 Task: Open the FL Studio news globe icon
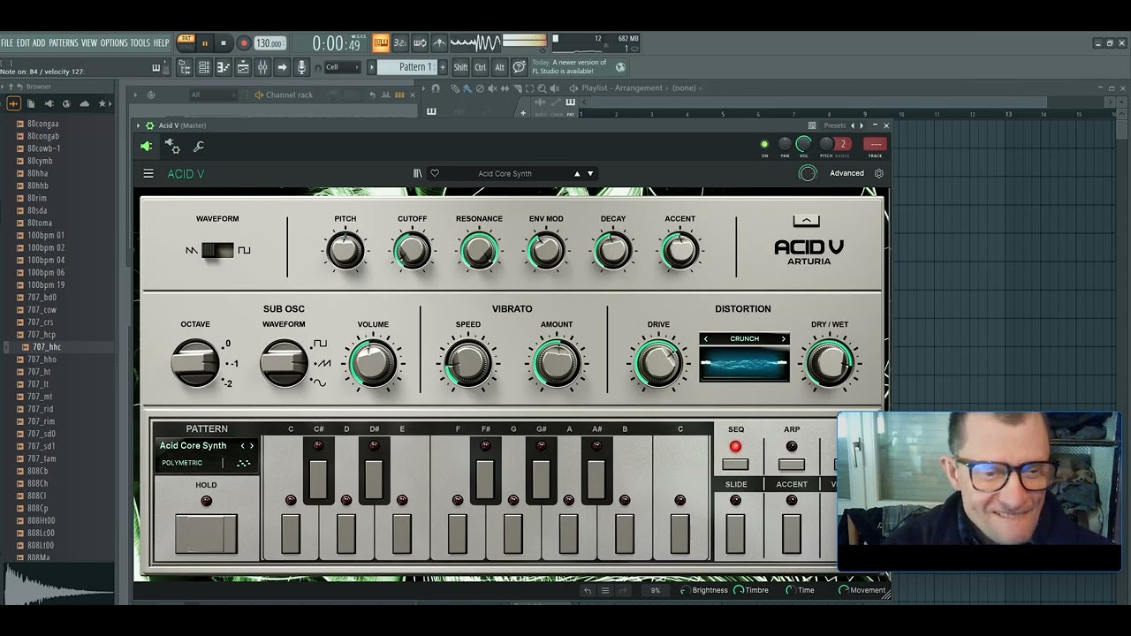coord(620,67)
